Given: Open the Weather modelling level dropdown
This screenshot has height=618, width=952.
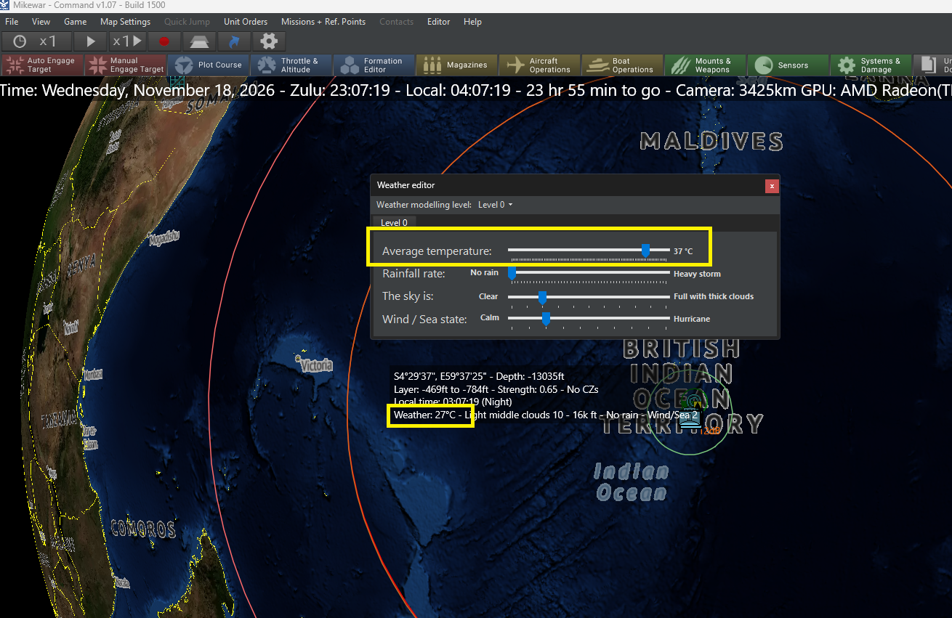Looking at the screenshot, I should [x=496, y=205].
